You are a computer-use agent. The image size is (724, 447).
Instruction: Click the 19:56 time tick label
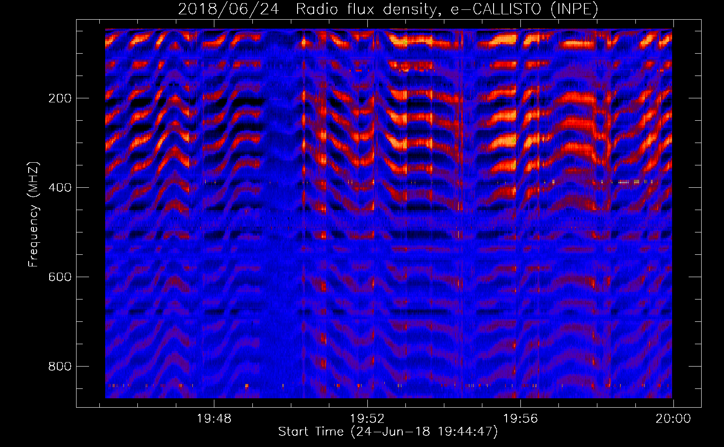point(520,419)
